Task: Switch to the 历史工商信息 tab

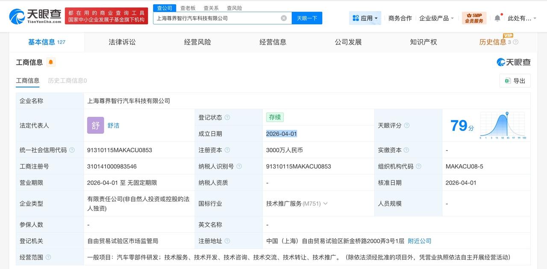Action: click(x=67, y=81)
